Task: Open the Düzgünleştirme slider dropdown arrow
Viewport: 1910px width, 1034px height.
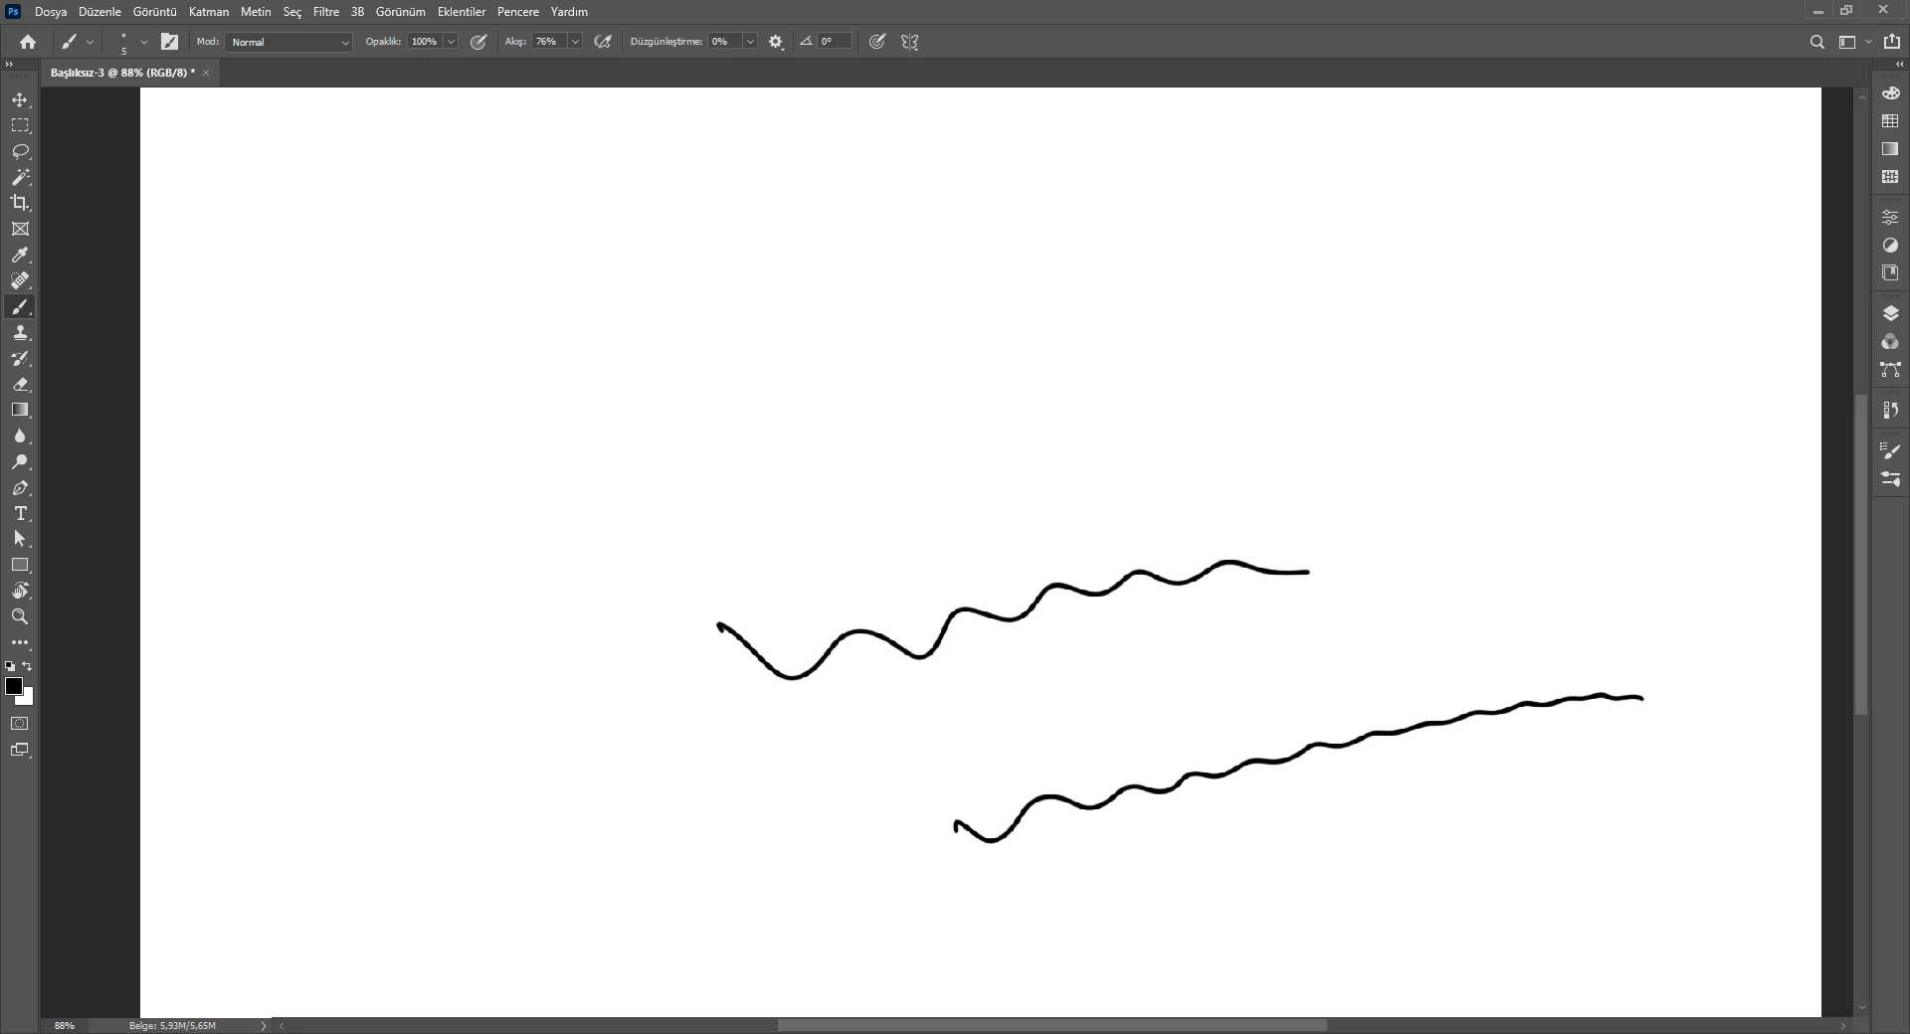Action: pos(750,42)
